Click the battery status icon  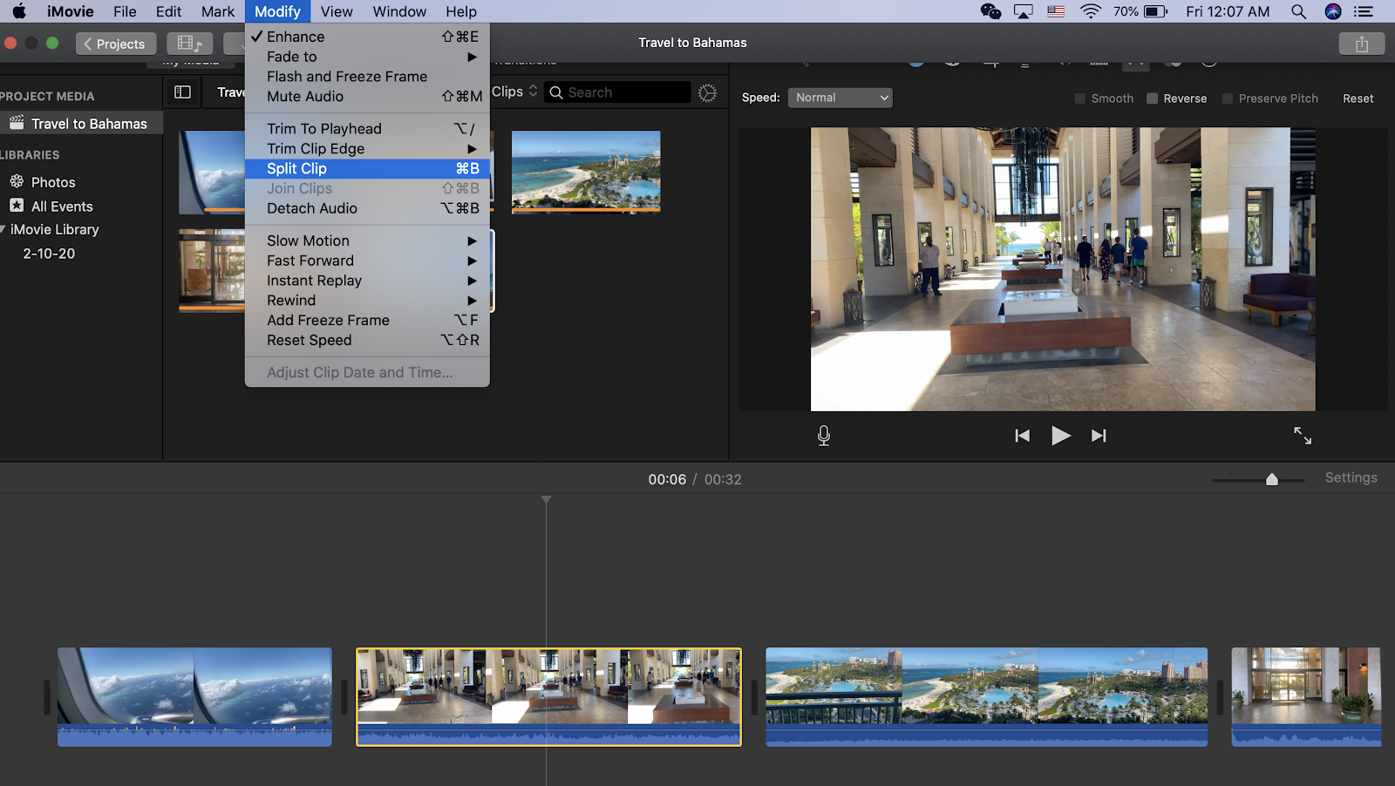coord(1156,11)
